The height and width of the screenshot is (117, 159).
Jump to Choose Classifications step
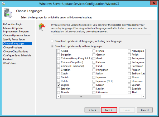pos(16,51)
